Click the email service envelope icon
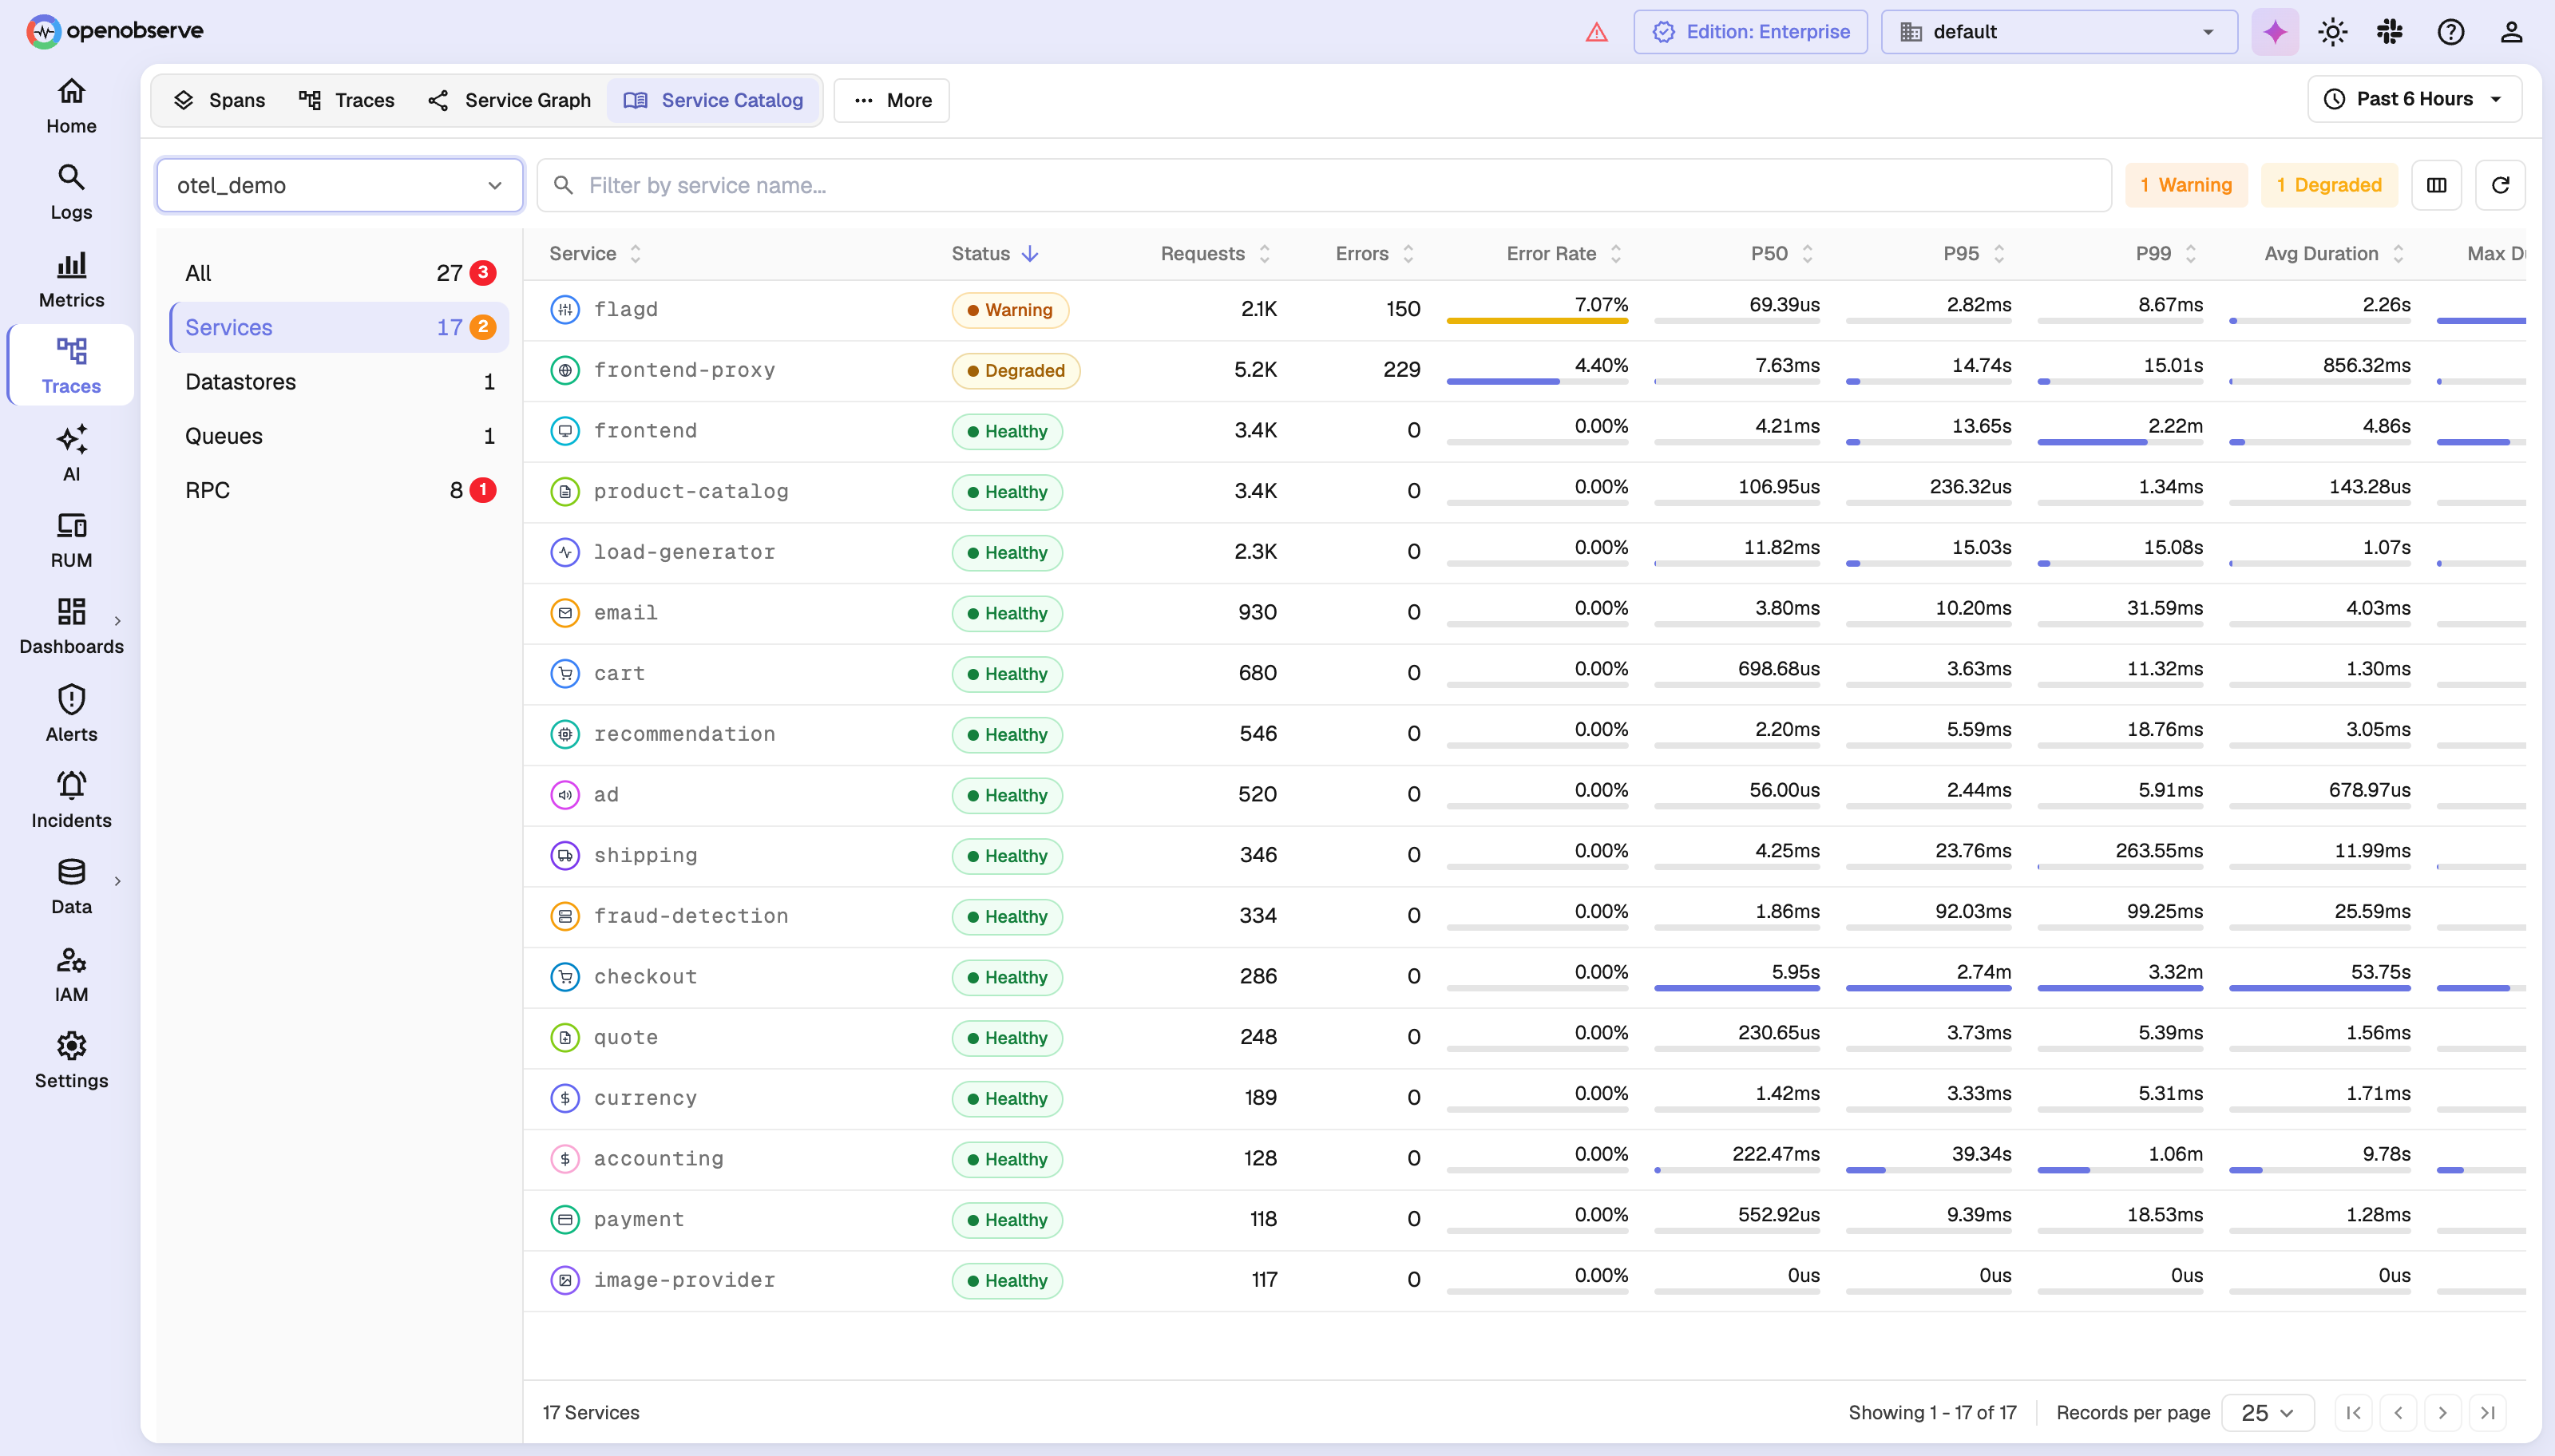The width and height of the screenshot is (2555, 1456). point(565,612)
